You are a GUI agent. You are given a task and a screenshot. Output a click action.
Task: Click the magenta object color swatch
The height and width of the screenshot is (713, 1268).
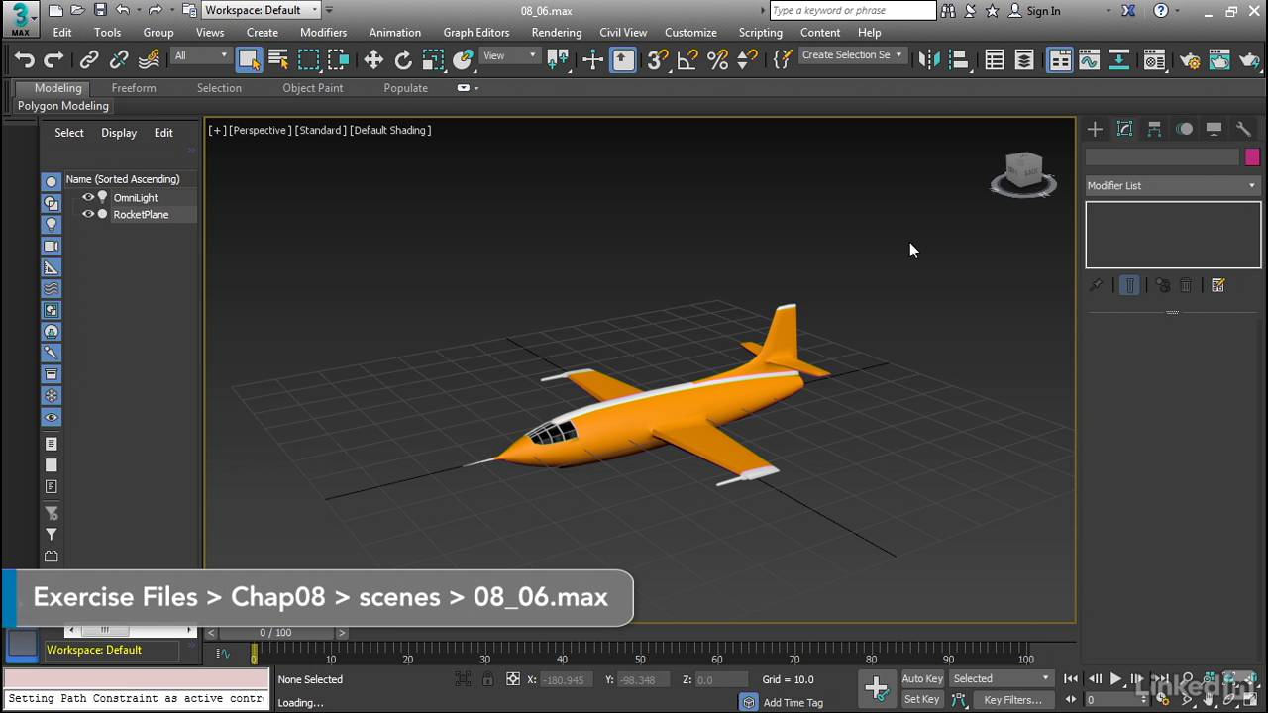point(1252,157)
